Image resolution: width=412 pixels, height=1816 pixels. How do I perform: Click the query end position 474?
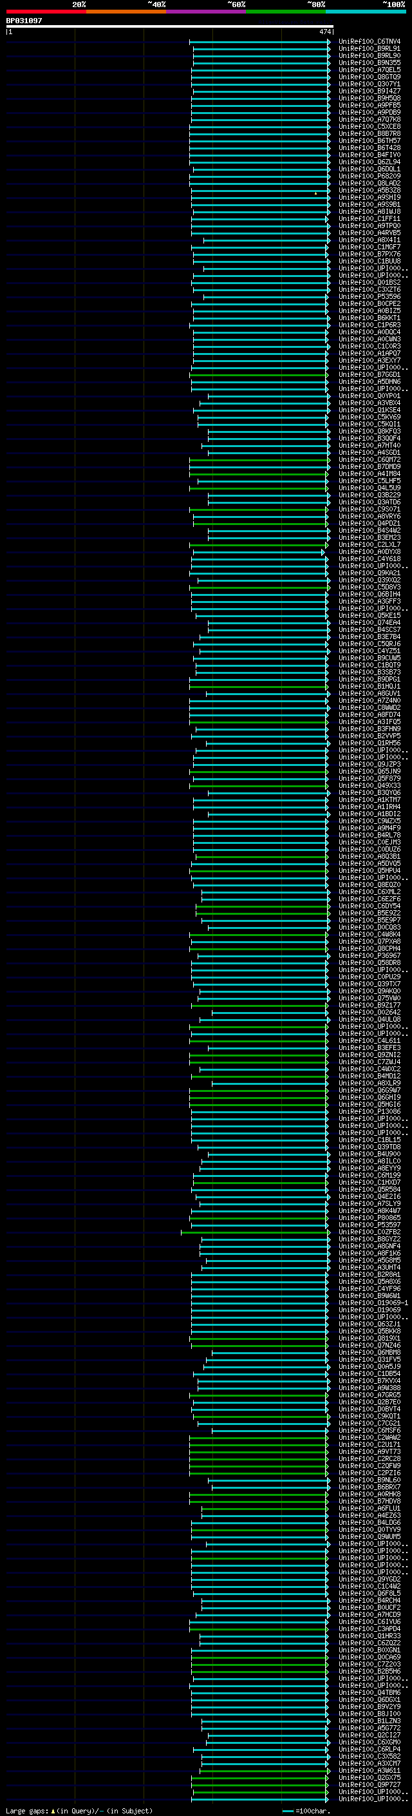click(324, 32)
